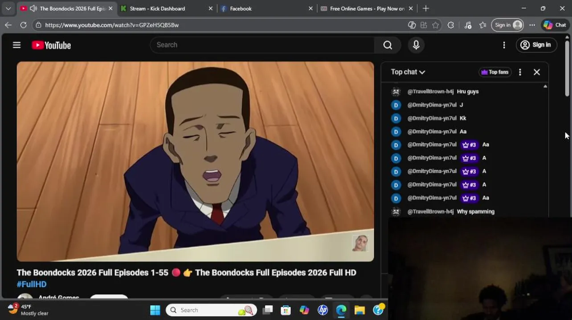Image resolution: width=572 pixels, height=320 pixels.
Task: Open File Explorer from the taskbar
Action: point(360,310)
